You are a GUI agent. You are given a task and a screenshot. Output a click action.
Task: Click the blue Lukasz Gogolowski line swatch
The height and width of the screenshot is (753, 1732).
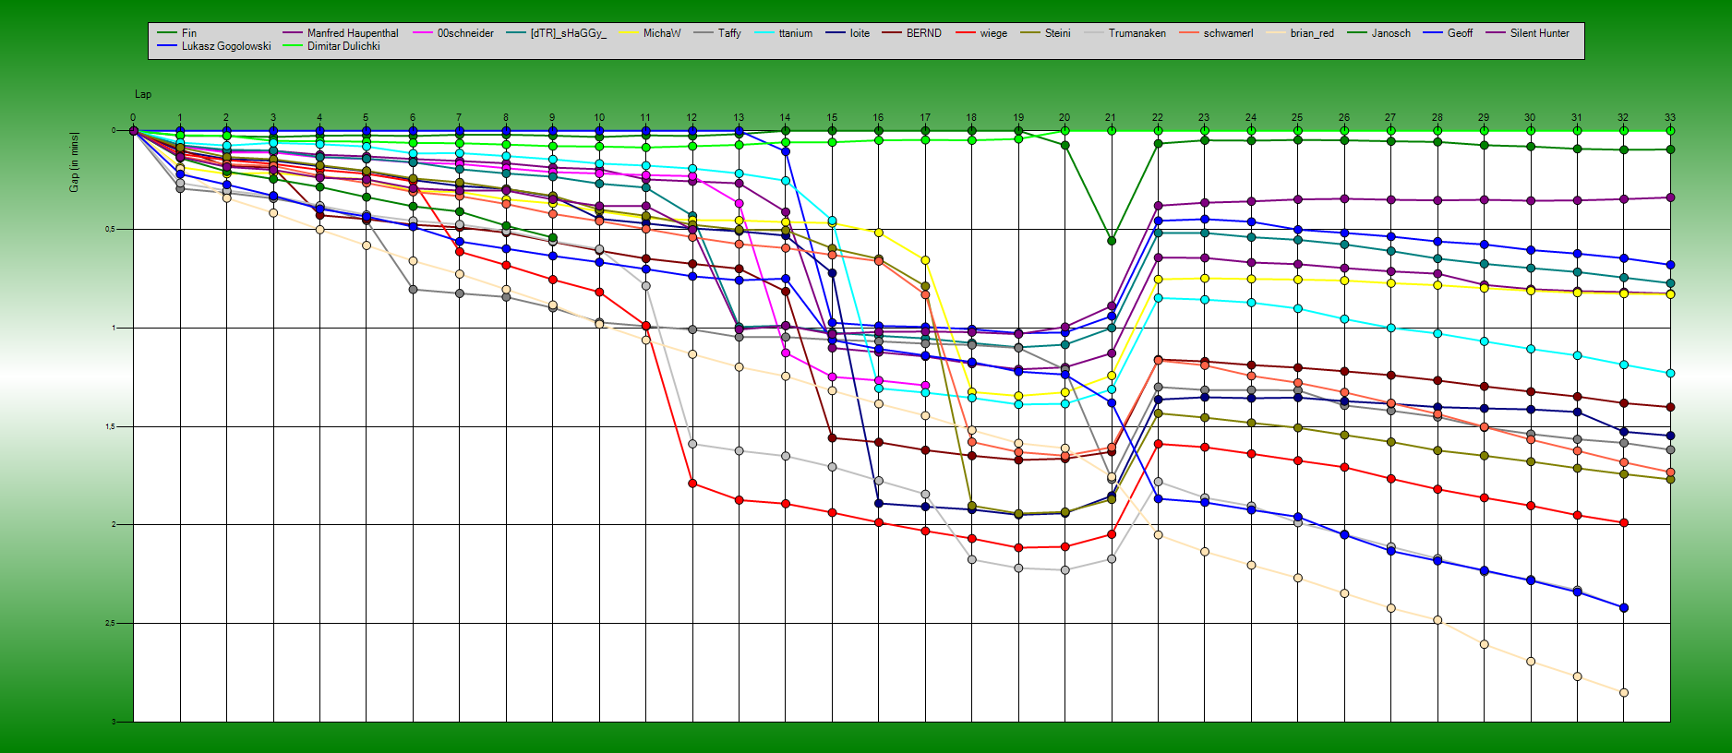[x=167, y=46]
